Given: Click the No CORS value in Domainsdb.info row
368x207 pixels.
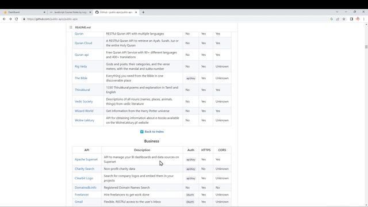Looking at the screenshot, I should (x=217, y=187).
